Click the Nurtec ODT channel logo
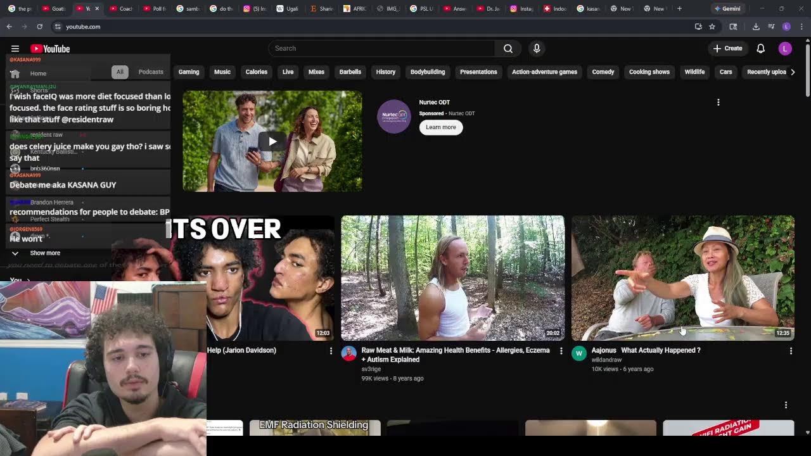The height and width of the screenshot is (456, 811). pos(394,117)
